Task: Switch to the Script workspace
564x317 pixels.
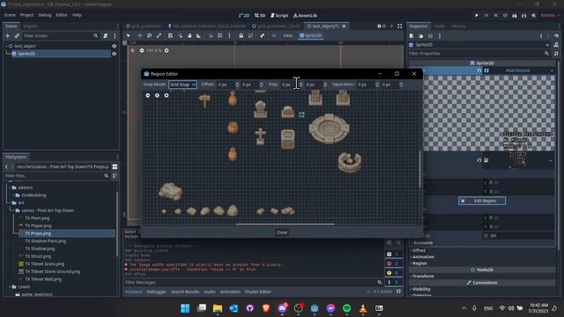Action: pyautogui.click(x=279, y=16)
